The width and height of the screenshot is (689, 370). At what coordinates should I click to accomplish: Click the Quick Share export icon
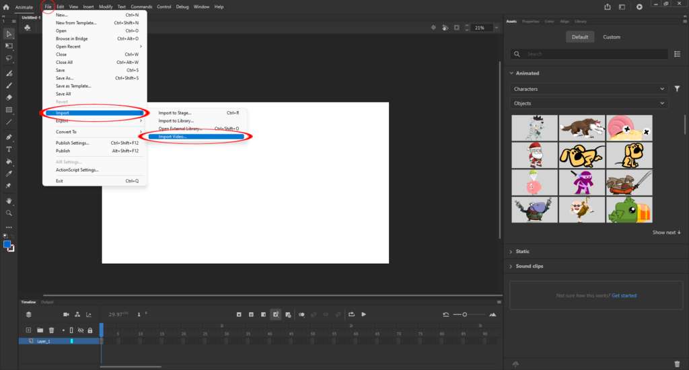(608, 7)
